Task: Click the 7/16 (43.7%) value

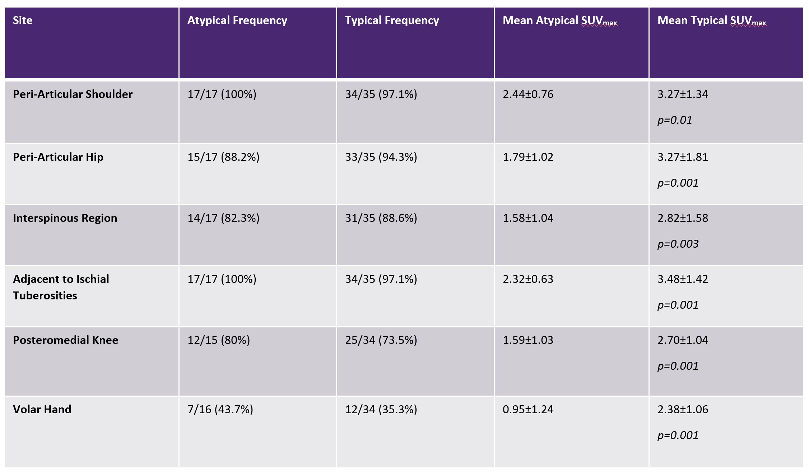Action: 220,409
